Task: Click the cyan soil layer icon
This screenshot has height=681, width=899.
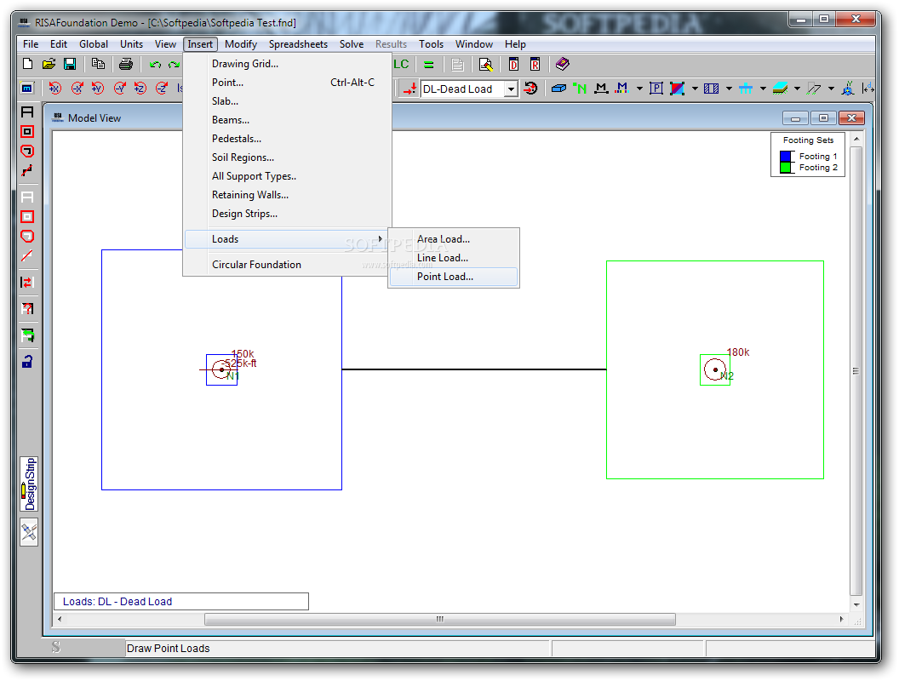Action: click(x=781, y=89)
